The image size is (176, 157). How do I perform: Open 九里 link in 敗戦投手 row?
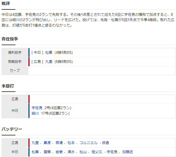[49, 61]
